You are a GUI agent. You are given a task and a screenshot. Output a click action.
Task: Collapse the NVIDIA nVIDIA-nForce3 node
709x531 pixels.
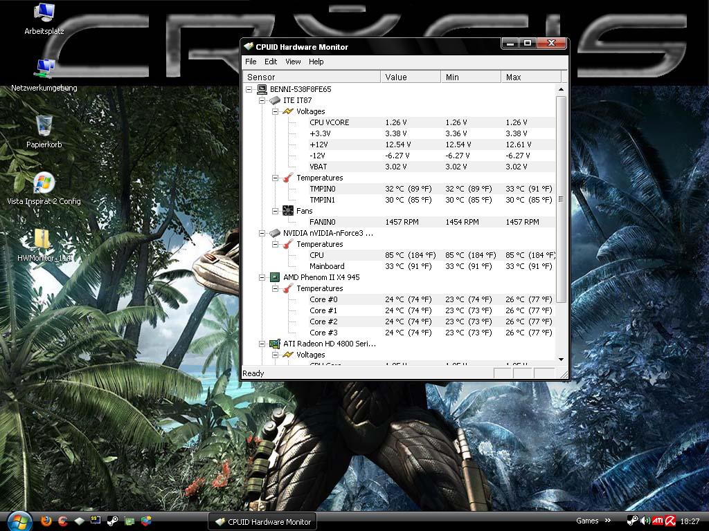tap(262, 233)
